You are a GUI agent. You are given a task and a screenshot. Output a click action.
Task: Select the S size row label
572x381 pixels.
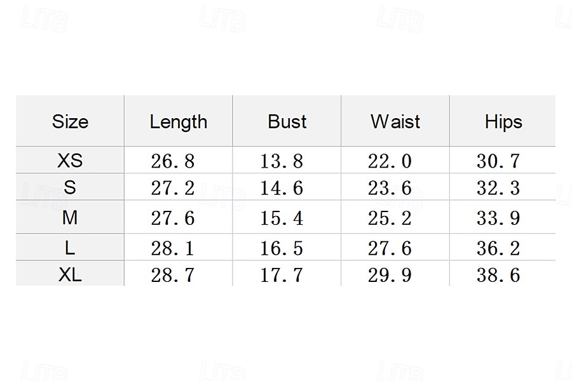[70, 187]
